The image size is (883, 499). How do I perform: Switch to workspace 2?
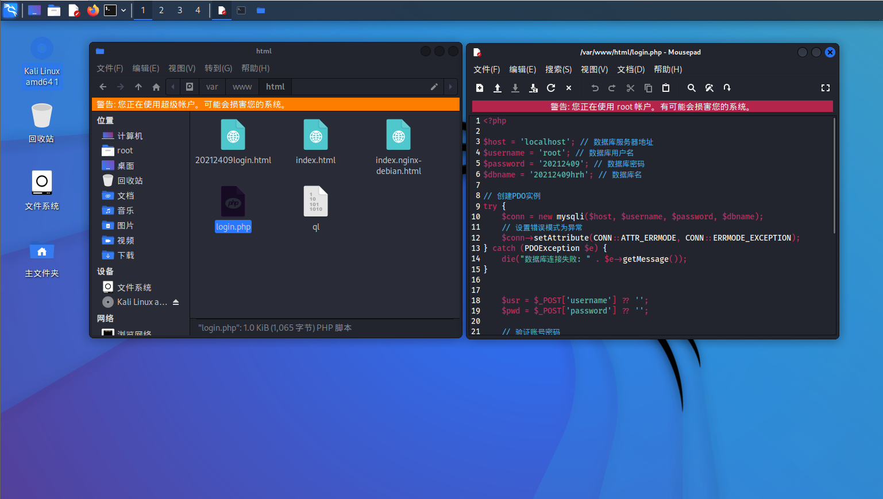point(161,10)
